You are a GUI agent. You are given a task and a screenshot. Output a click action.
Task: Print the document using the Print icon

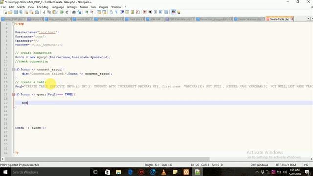37,12
